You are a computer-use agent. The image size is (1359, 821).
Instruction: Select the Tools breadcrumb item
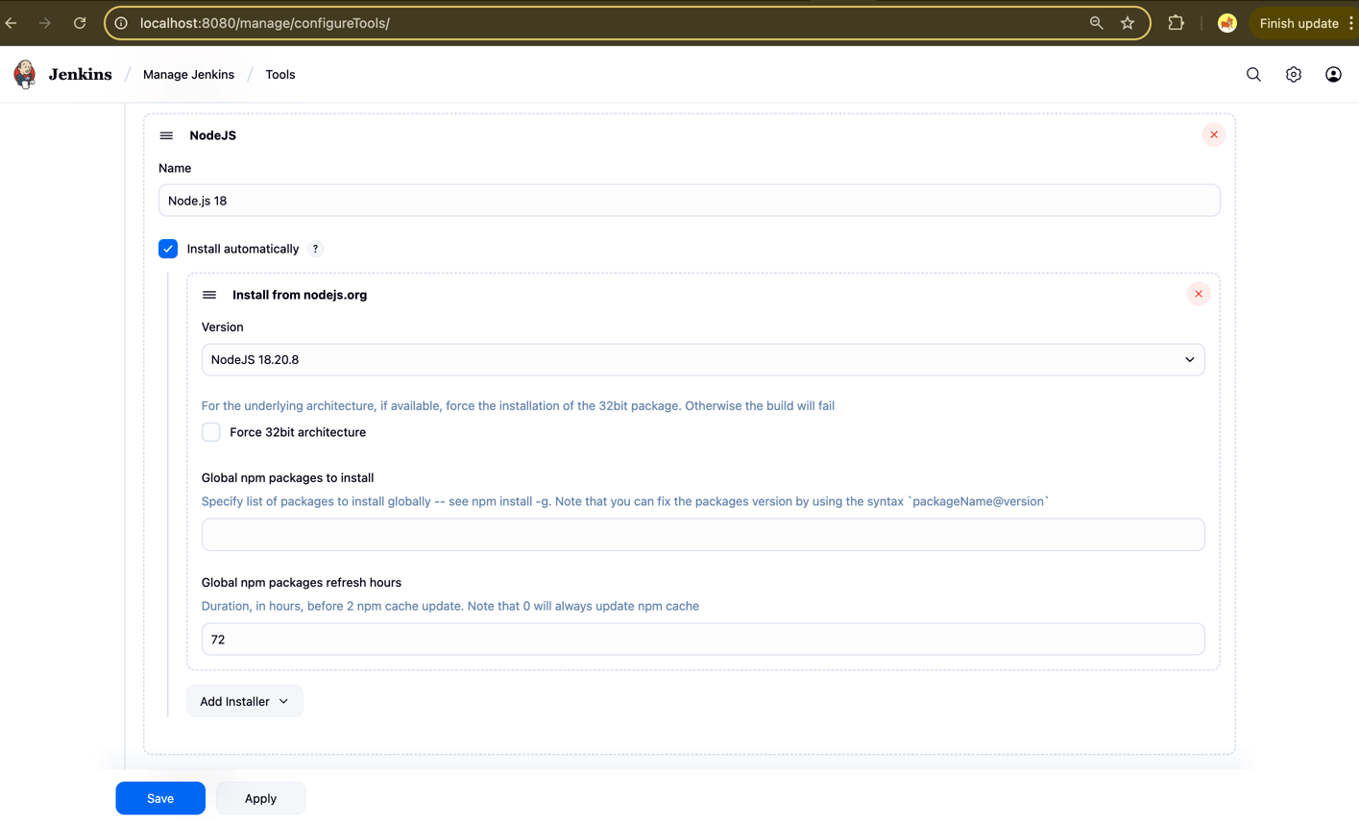279,74
